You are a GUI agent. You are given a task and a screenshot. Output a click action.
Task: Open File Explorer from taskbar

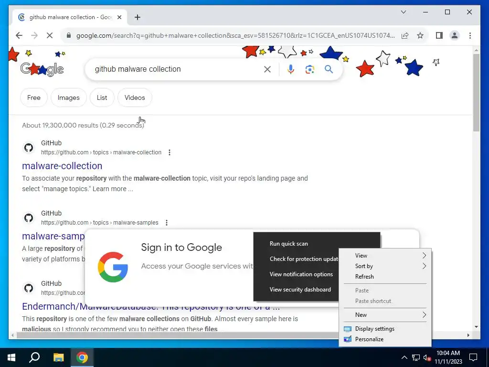(58, 357)
